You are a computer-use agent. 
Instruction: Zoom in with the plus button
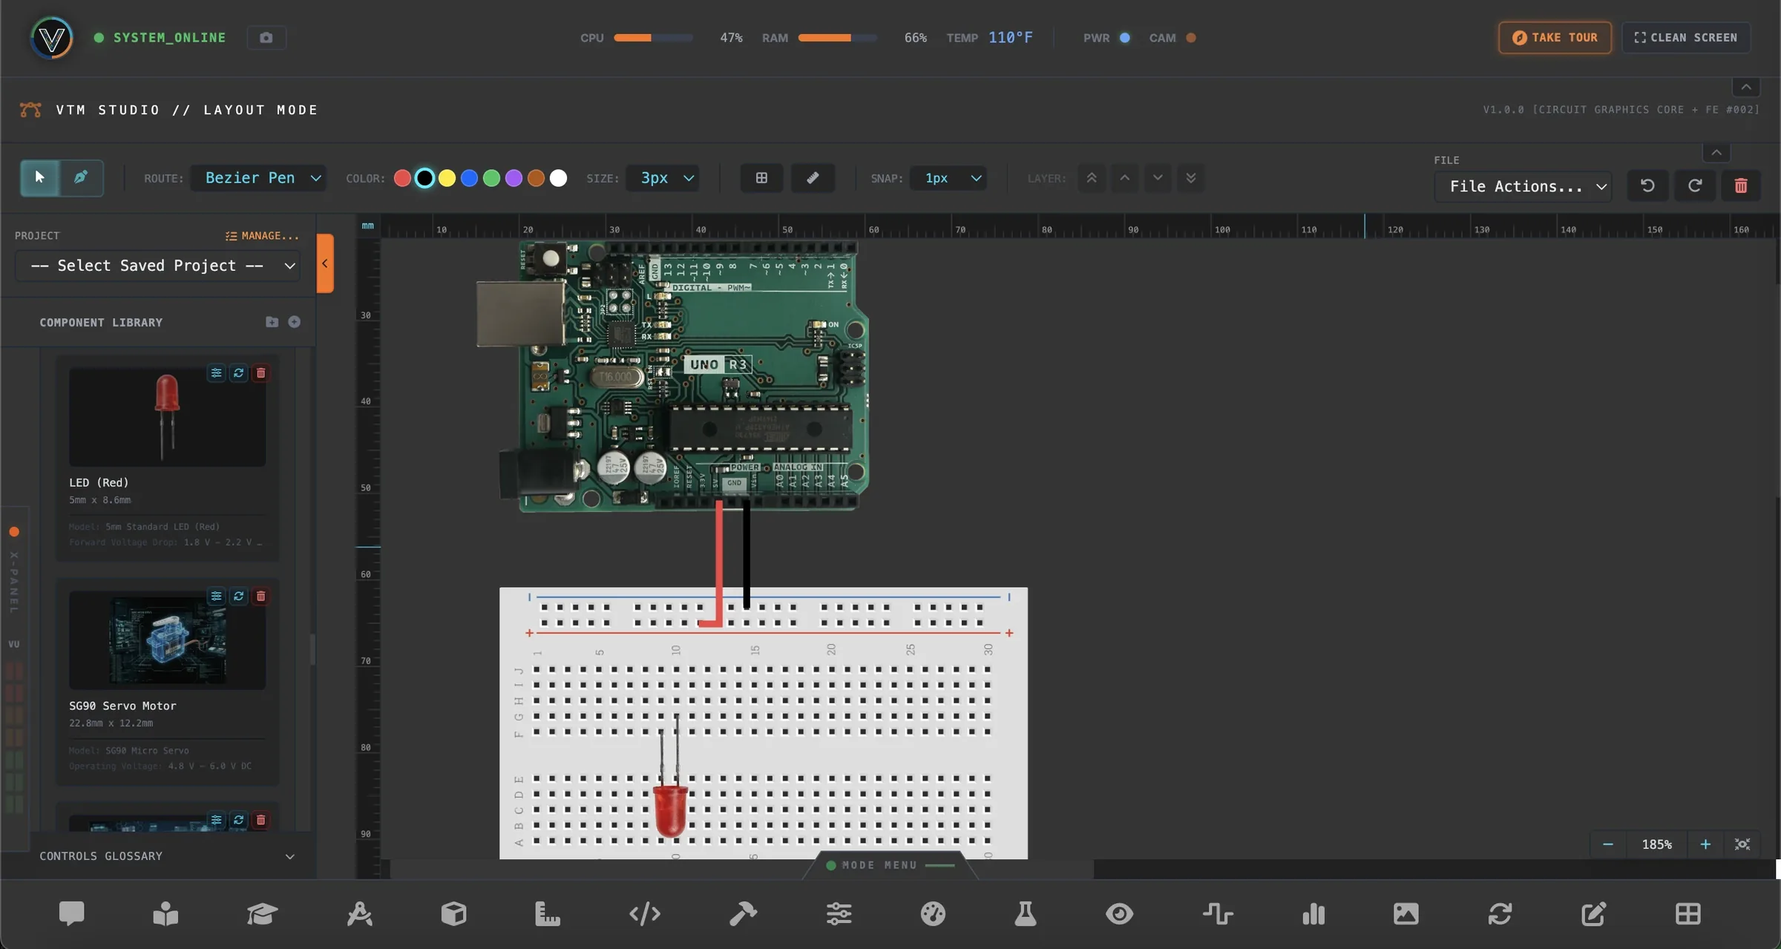[1705, 844]
